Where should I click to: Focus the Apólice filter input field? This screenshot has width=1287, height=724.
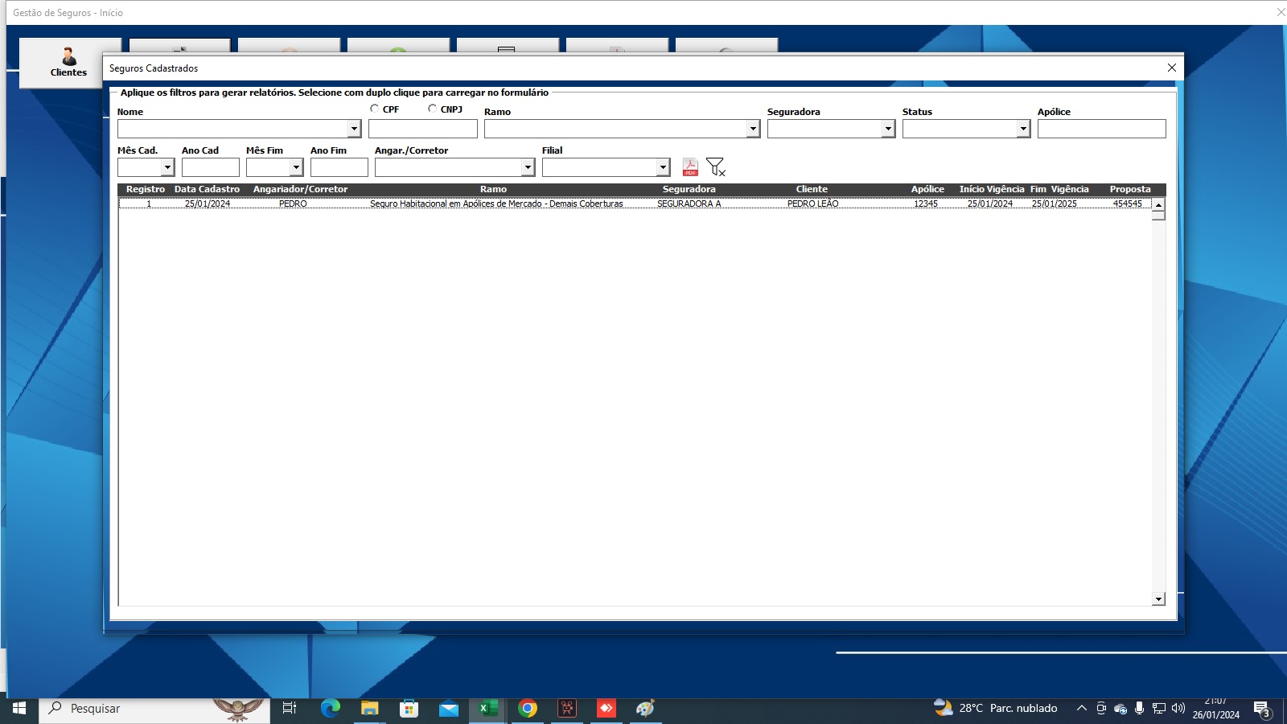click(x=1101, y=129)
